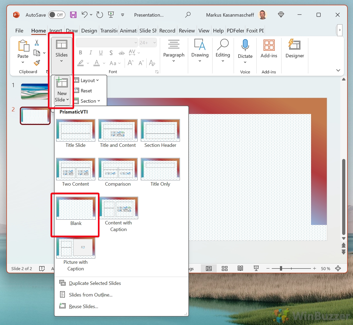Switch to the Review tab
The height and width of the screenshot is (325, 353).
coord(187,31)
